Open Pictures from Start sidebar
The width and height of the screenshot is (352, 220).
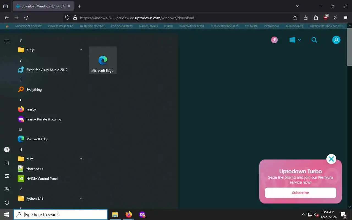click(x=7, y=176)
